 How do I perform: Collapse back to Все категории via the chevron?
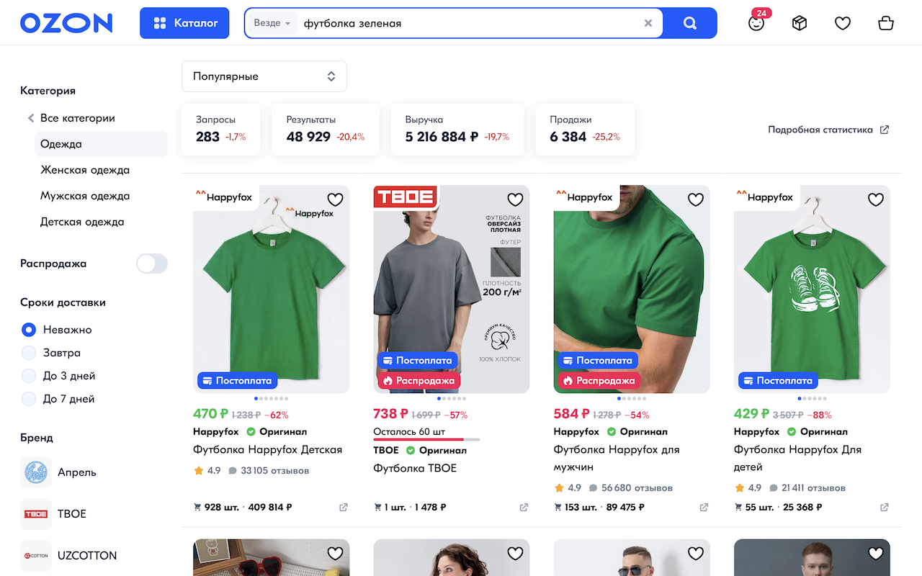click(30, 117)
